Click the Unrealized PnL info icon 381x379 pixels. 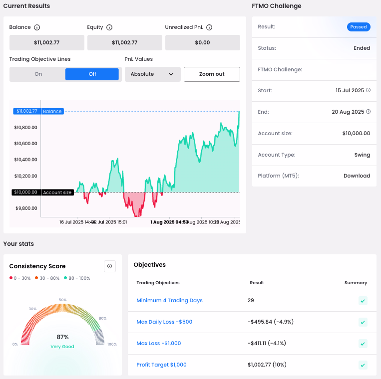point(209,27)
